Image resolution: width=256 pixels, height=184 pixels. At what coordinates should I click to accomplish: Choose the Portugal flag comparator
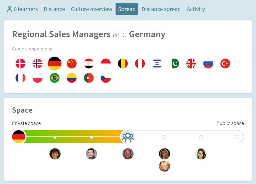89,78
